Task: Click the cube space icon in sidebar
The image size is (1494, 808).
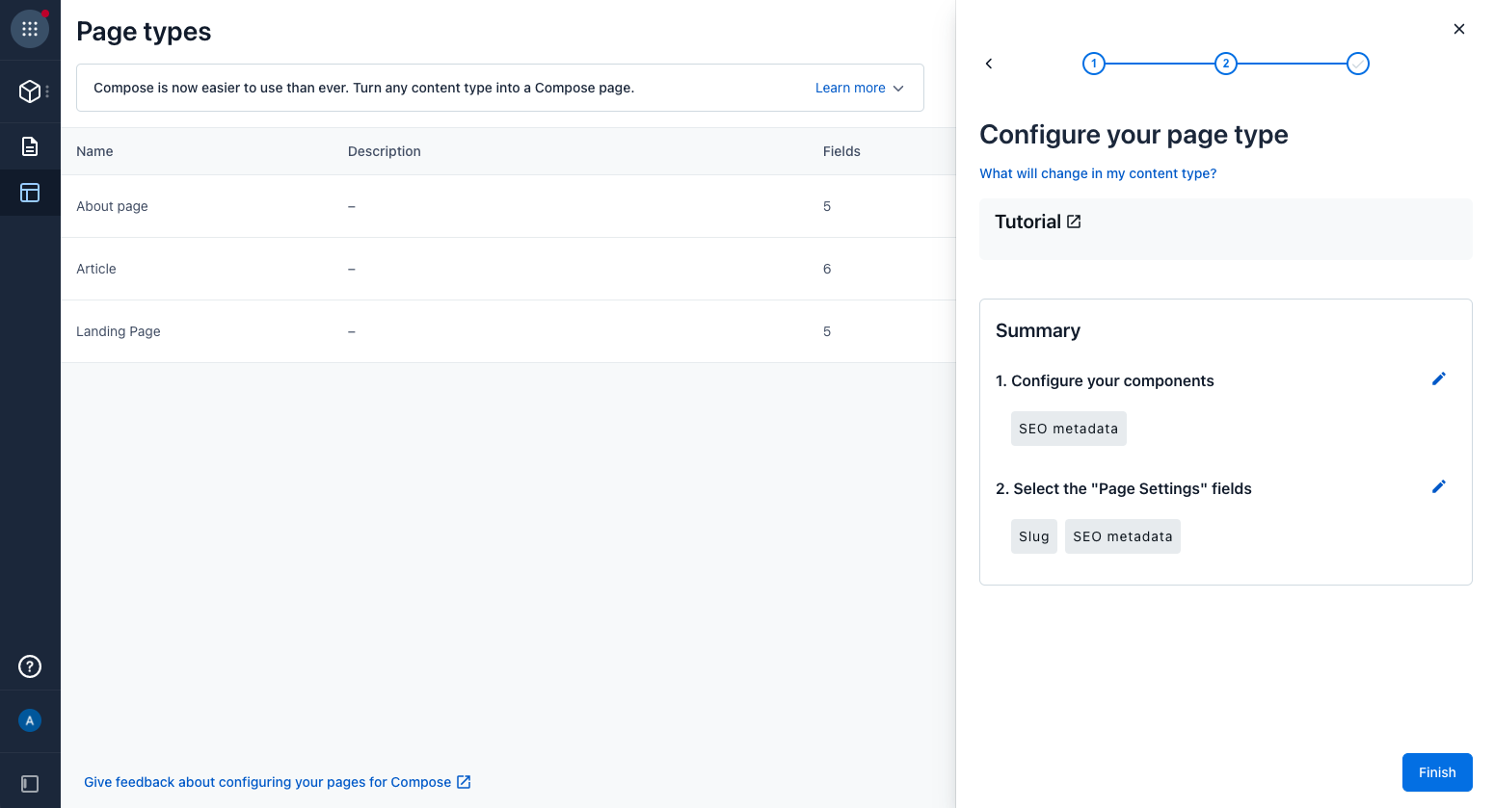Action: [30, 91]
